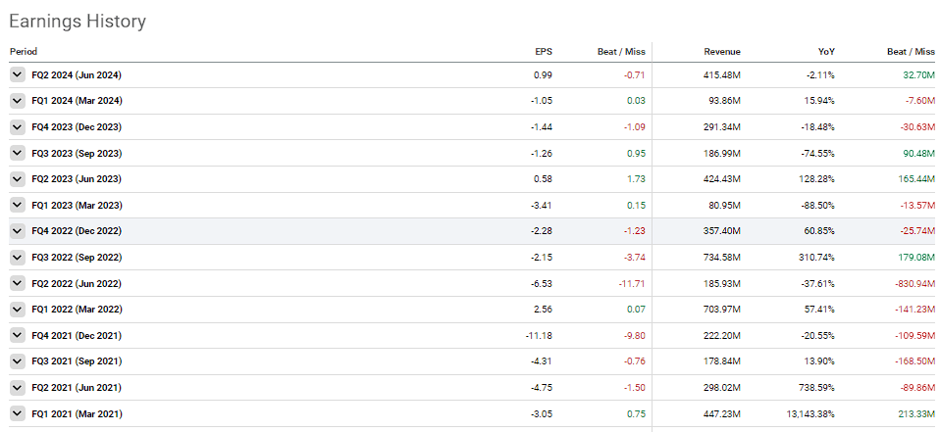The width and height of the screenshot is (940, 432).
Task: Click chevron beside FQ3 2022 (Sep 2022)
Action: pos(17,257)
